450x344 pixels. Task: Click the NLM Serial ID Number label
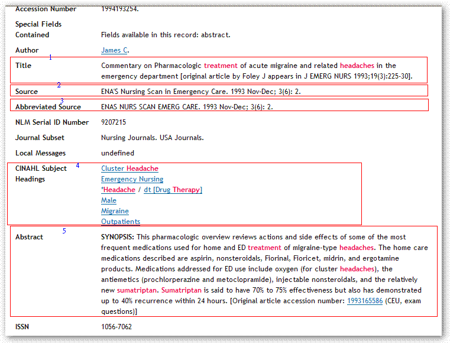[x=52, y=122]
